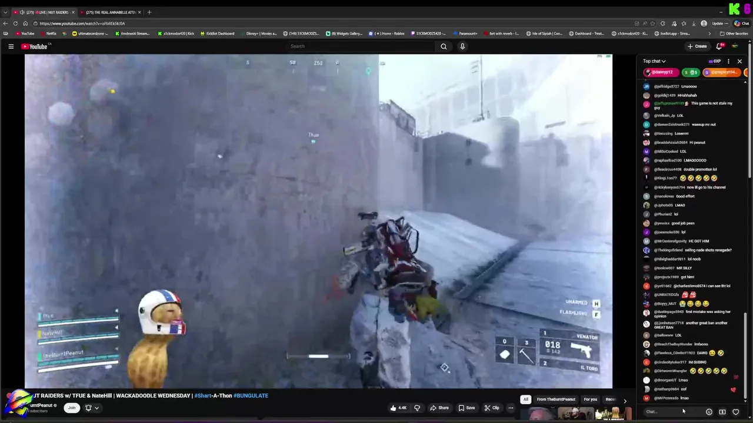Focus the YouTube search box
Viewport: 753px width, 423px height.
click(x=362, y=46)
